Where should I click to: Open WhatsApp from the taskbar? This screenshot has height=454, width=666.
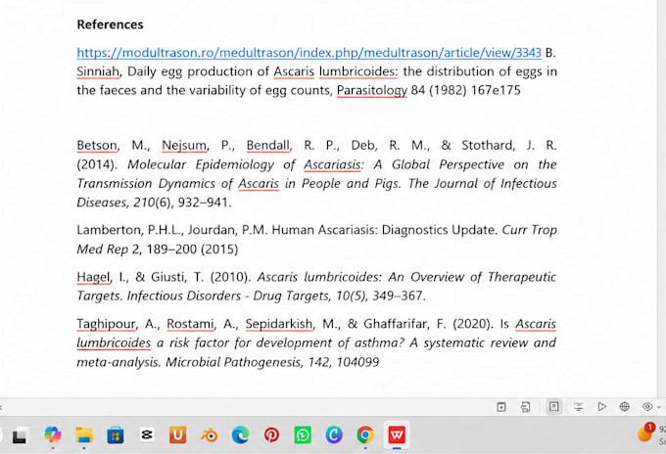[303, 434]
